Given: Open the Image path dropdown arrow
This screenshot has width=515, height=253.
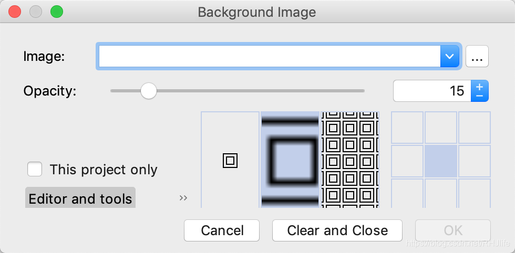Looking at the screenshot, I should [449, 57].
